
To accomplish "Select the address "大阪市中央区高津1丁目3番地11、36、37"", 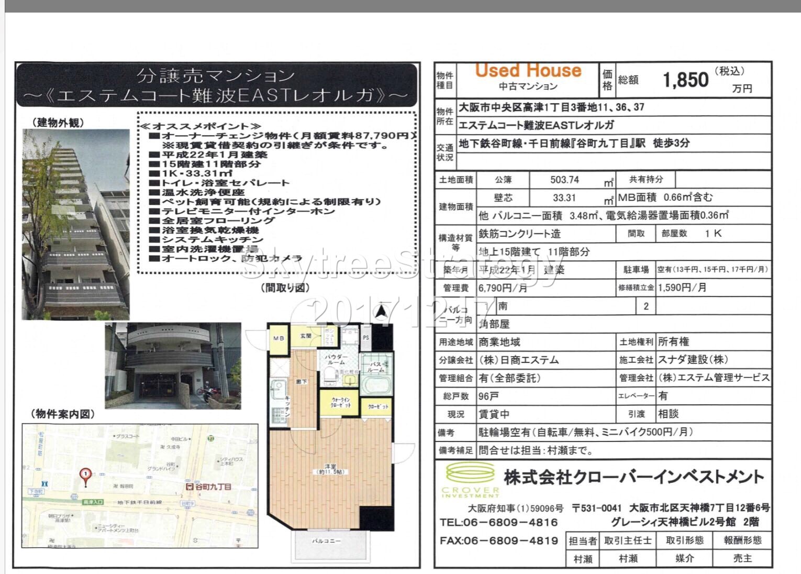I will click(x=552, y=107).
